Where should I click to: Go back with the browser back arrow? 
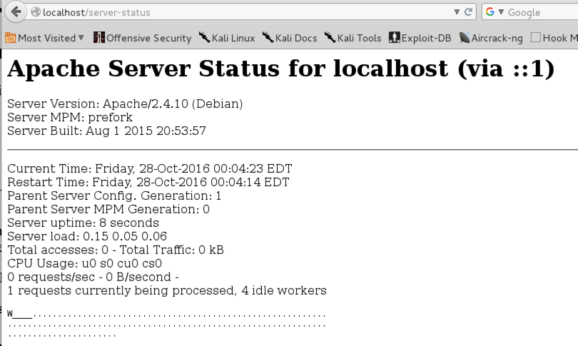click(x=16, y=12)
